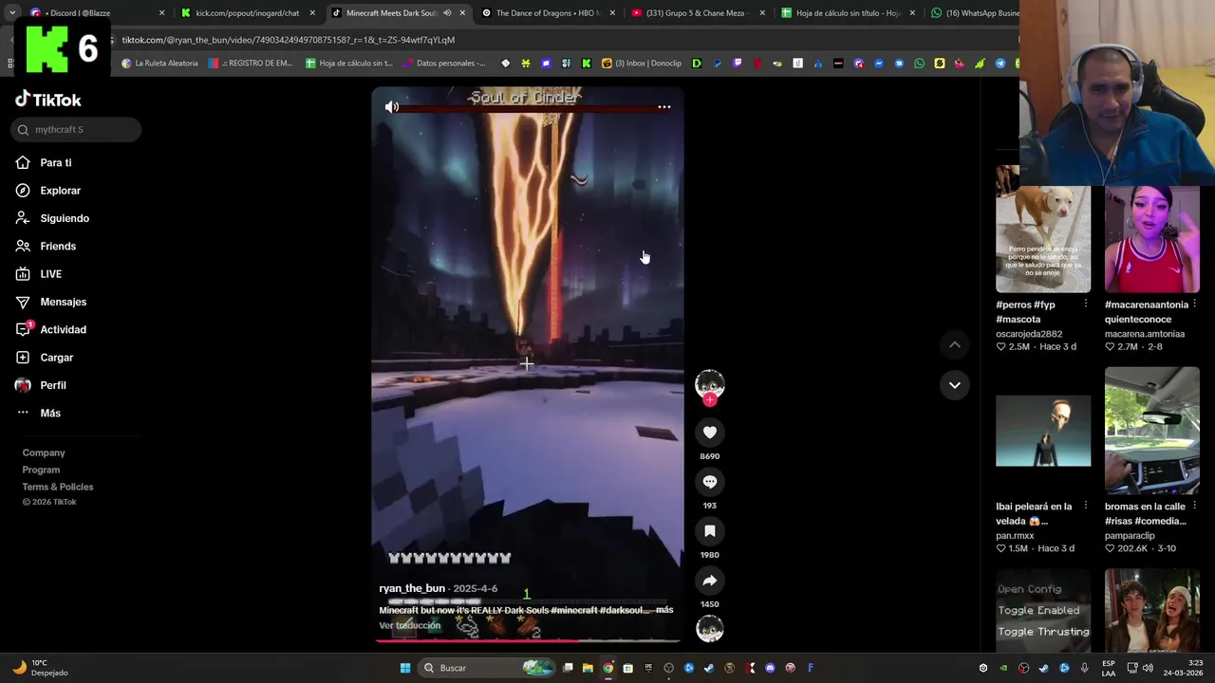The height and width of the screenshot is (683, 1215).
Task: Open ryan_the_bun creator avatar
Action: point(709,384)
